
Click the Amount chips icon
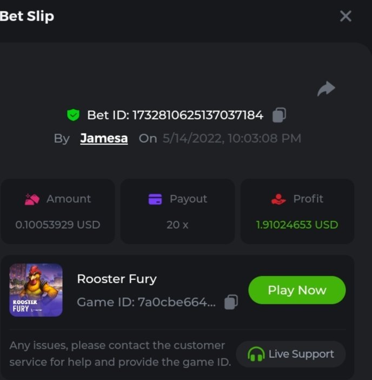(32, 199)
